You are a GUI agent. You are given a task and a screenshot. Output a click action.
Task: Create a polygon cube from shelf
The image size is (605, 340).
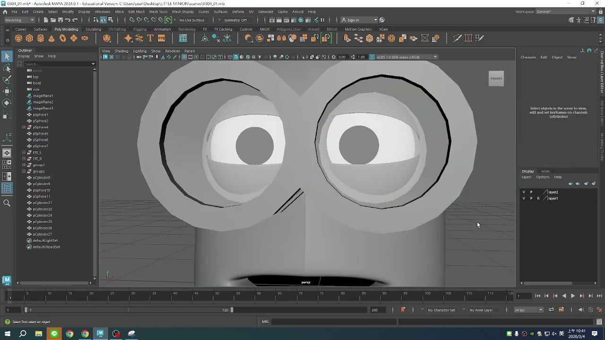(x=29, y=38)
